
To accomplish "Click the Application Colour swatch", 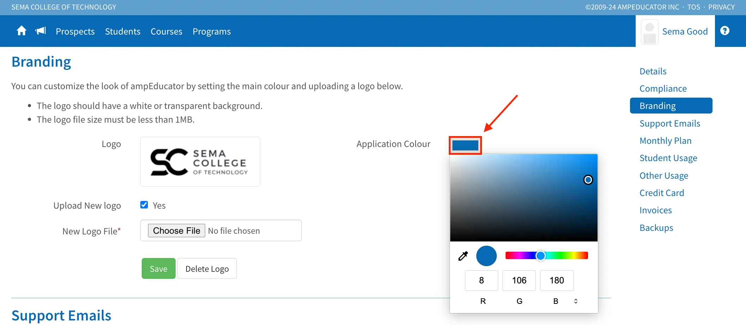I will 465,145.
